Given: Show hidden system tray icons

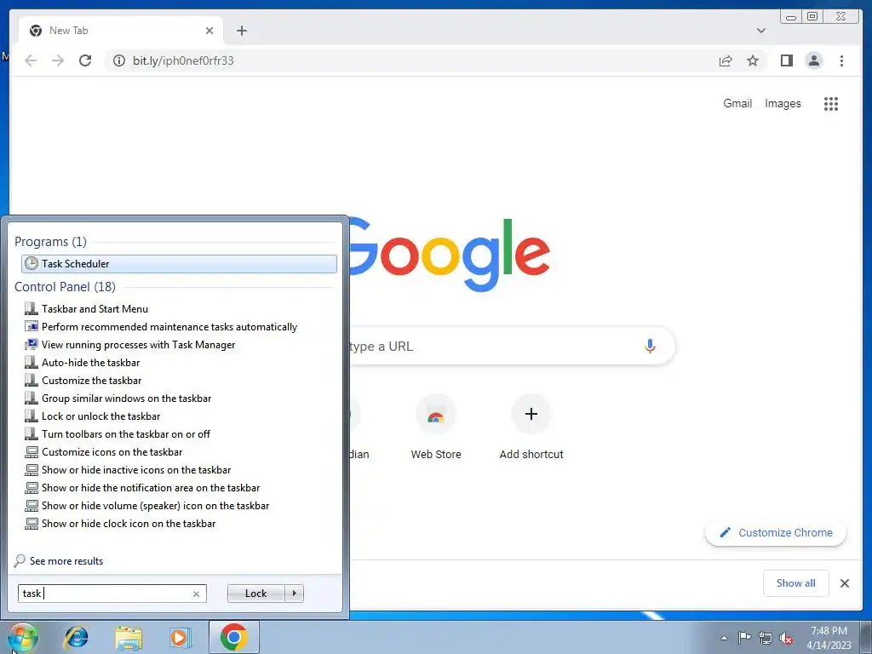Looking at the screenshot, I should (x=724, y=638).
